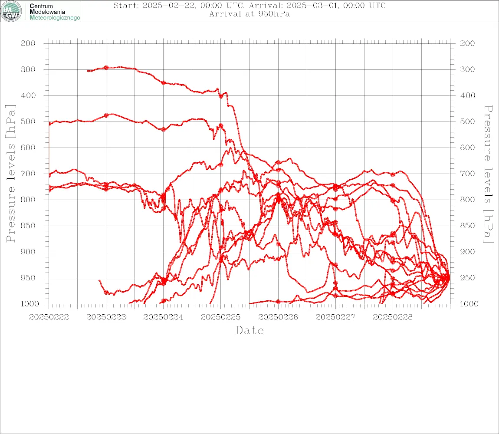Click the near-1000 hPa trajectory marker at 20250226
This screenshot has height=434, width=499.
[x=278, y=302]
